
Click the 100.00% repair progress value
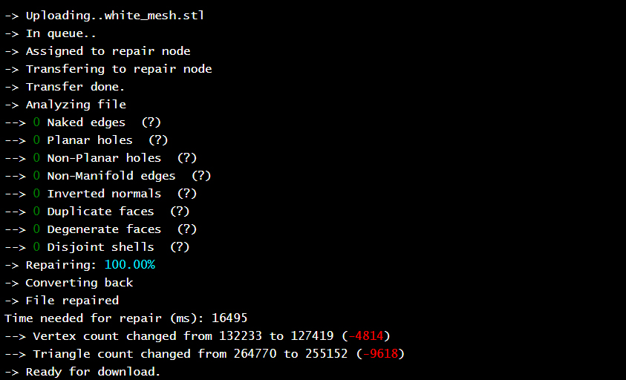(x=129, y=265)
